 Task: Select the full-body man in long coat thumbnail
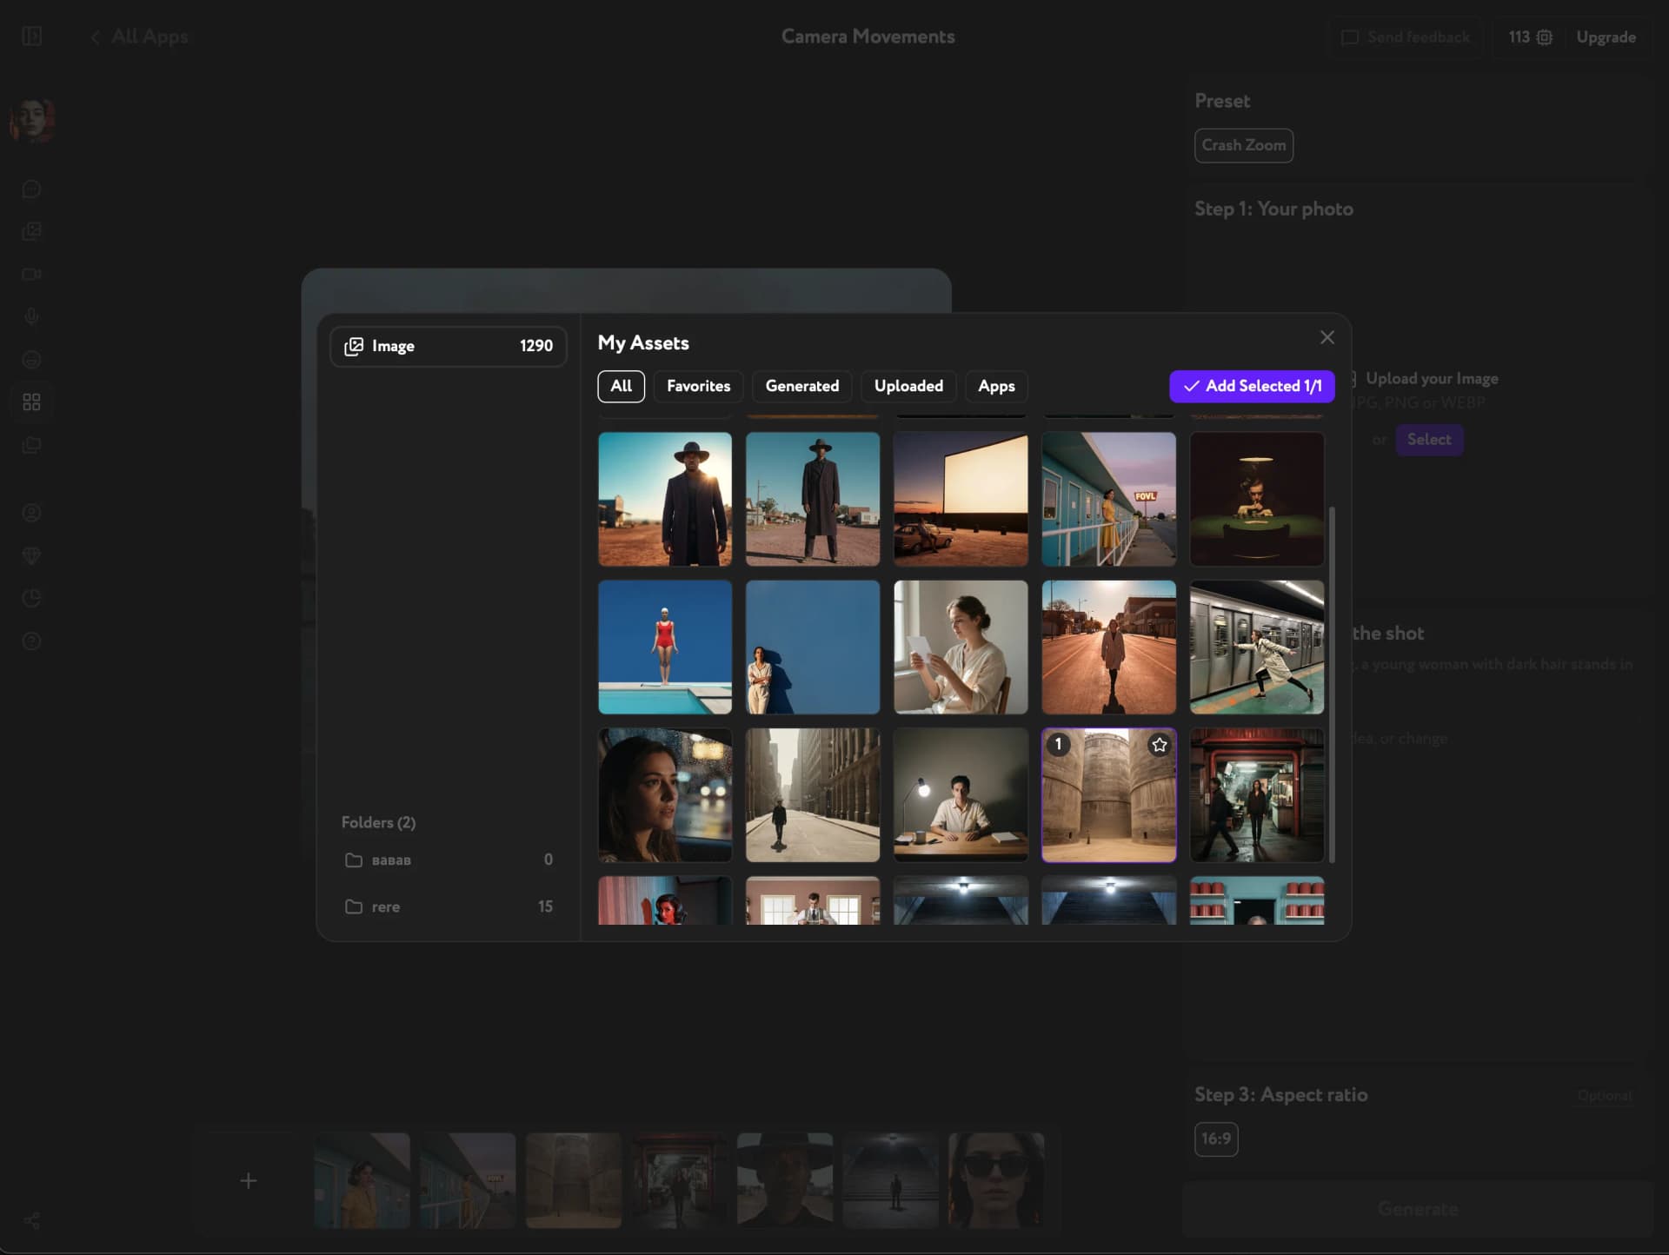[x=813, y=499]
